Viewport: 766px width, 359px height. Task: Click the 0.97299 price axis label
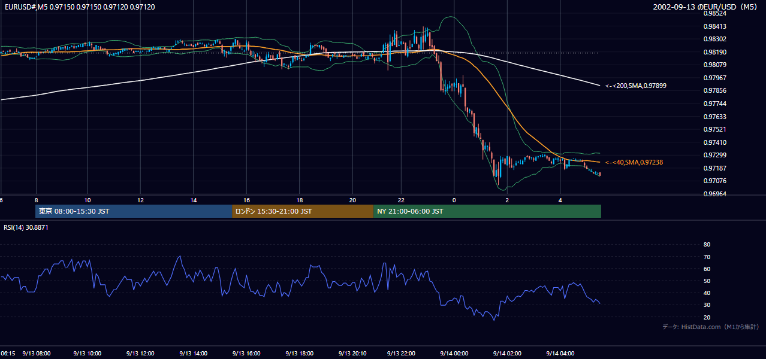pyautogui.click(x=715, y=155)
